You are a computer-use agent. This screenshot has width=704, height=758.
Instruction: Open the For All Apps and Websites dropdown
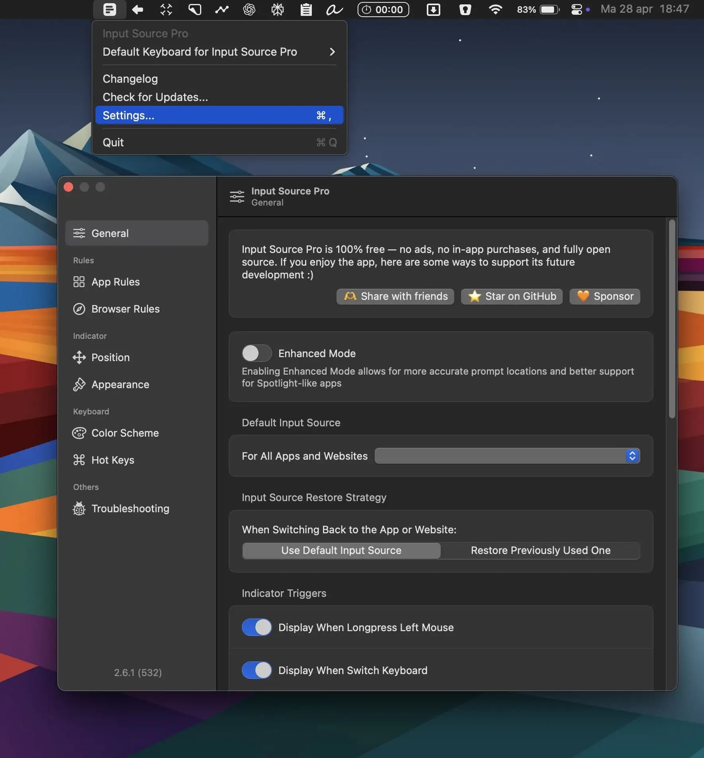507,456
